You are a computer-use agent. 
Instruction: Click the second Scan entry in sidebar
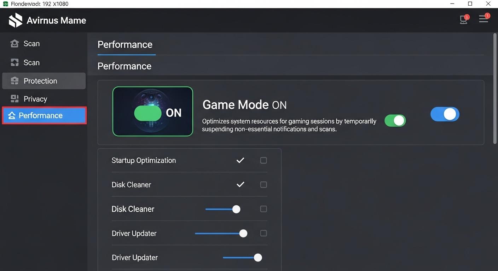point(31,63)
